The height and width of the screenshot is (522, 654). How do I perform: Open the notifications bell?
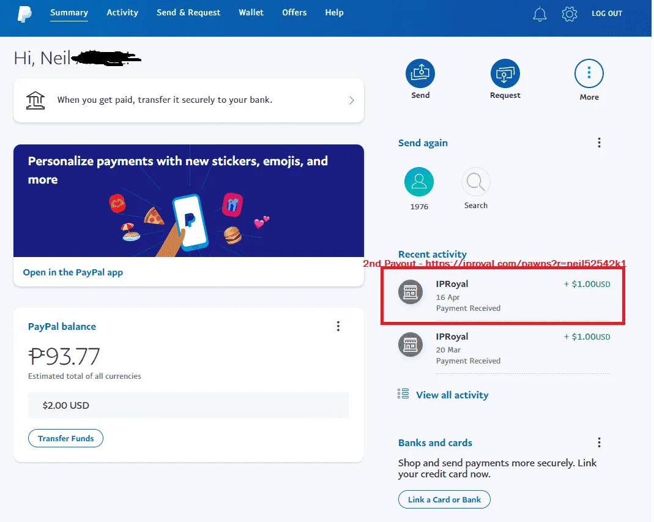click(x=540, y=14)
